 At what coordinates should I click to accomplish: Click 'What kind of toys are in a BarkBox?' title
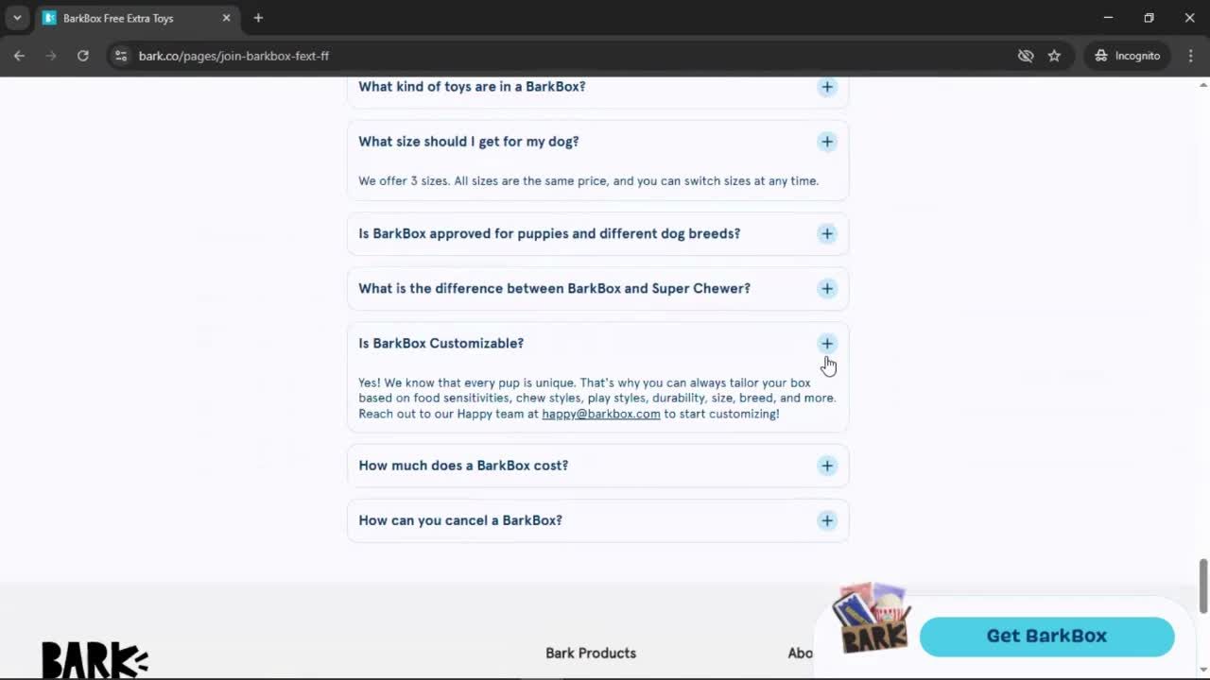(x=472, y=87)
